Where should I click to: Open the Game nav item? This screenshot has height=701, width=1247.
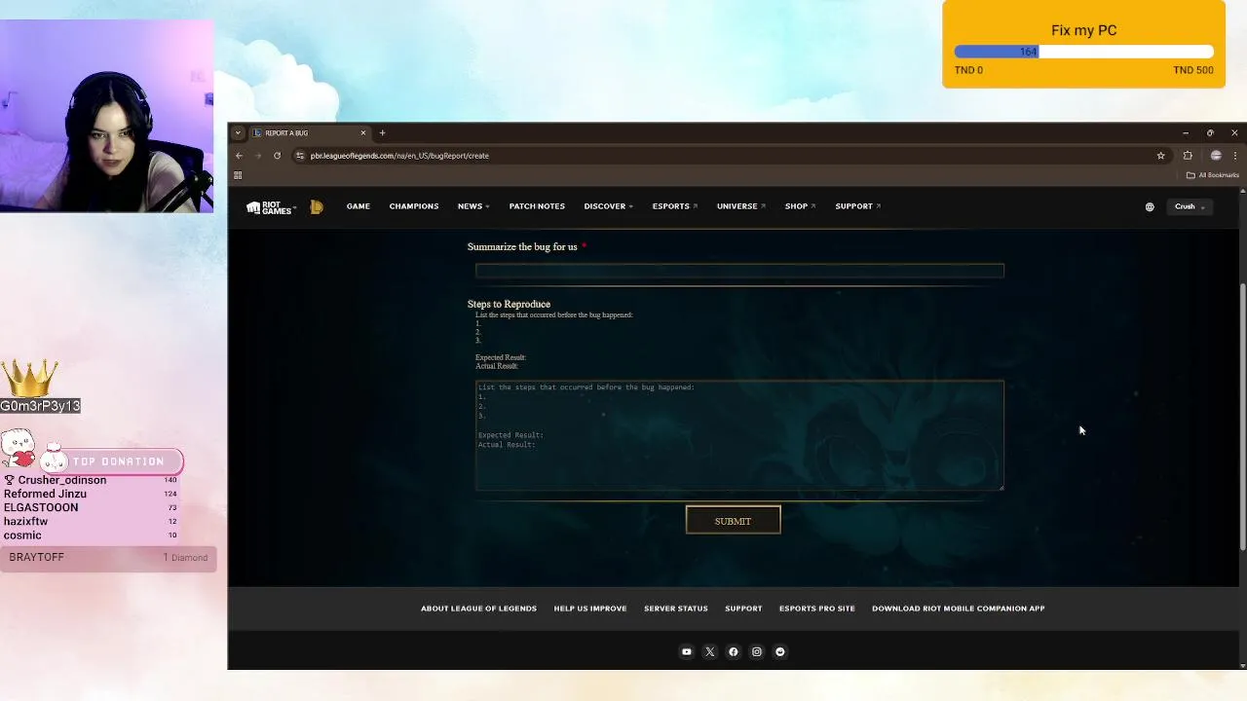(x=359, y=206)
